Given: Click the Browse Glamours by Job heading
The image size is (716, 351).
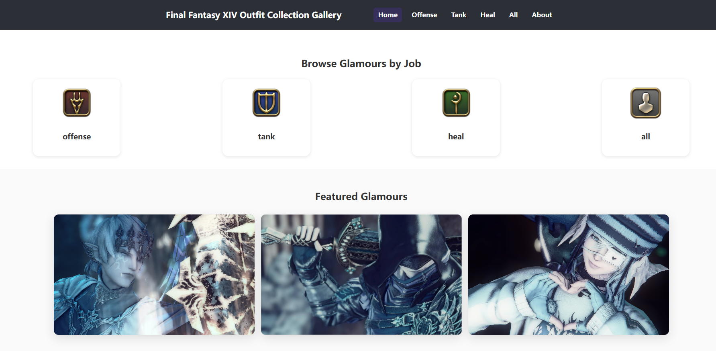Looking at the screenshot, I should (361, 63).
